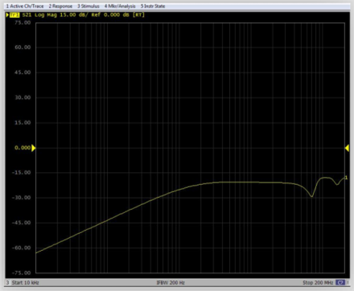This screenshot has height=291, width=354.
Task: Open the Active Ch/Trace menu
Action: [x=25, y=6]
